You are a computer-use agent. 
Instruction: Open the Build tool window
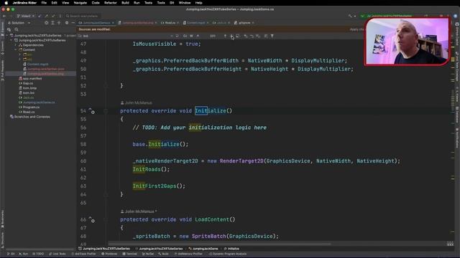click(x=163, y=254)
